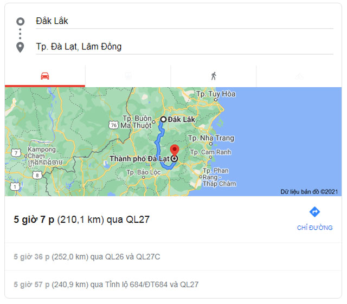Edit the Tp. Đà Lạt, Lâm Đồng destination field
The image size is (347, 304).
[184, 47]
